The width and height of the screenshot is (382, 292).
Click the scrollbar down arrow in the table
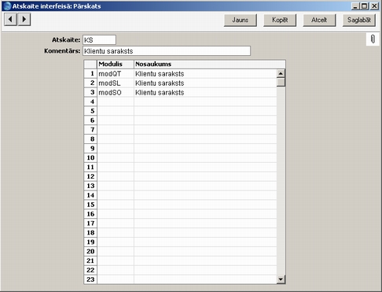pyautogui.click(x=281, y=279)
